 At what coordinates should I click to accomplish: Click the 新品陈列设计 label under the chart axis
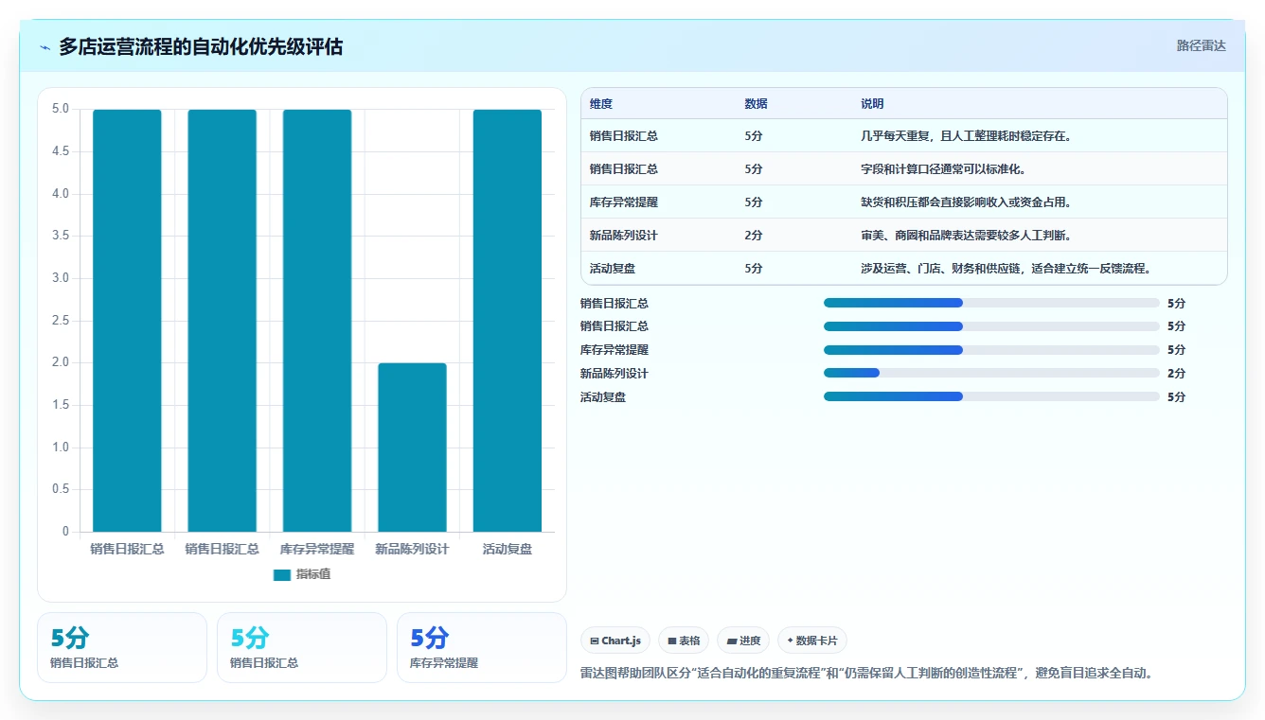412,549
